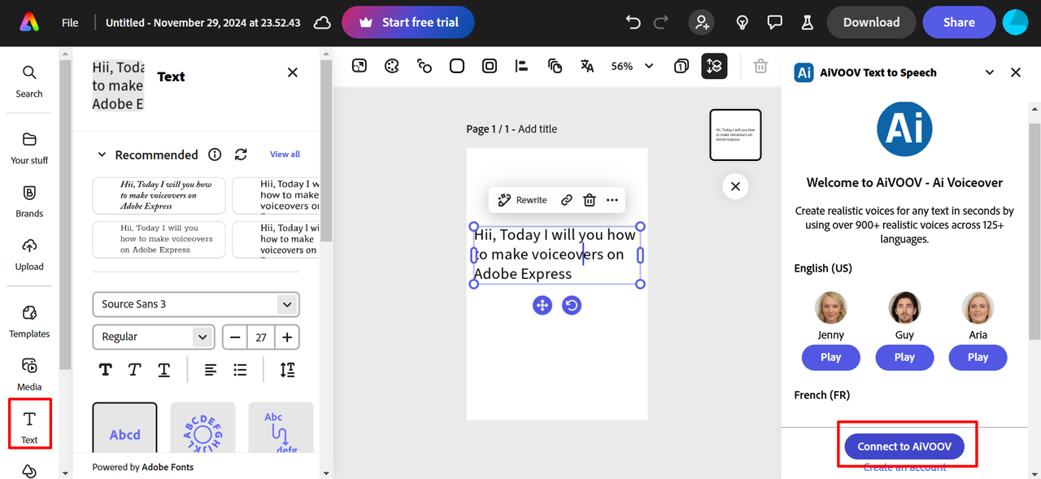
Task: Open the comments speech bubble icon
Action: point(775,23)
